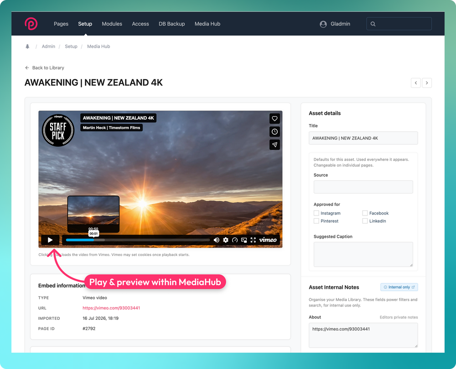Click the Source input field

363,187
